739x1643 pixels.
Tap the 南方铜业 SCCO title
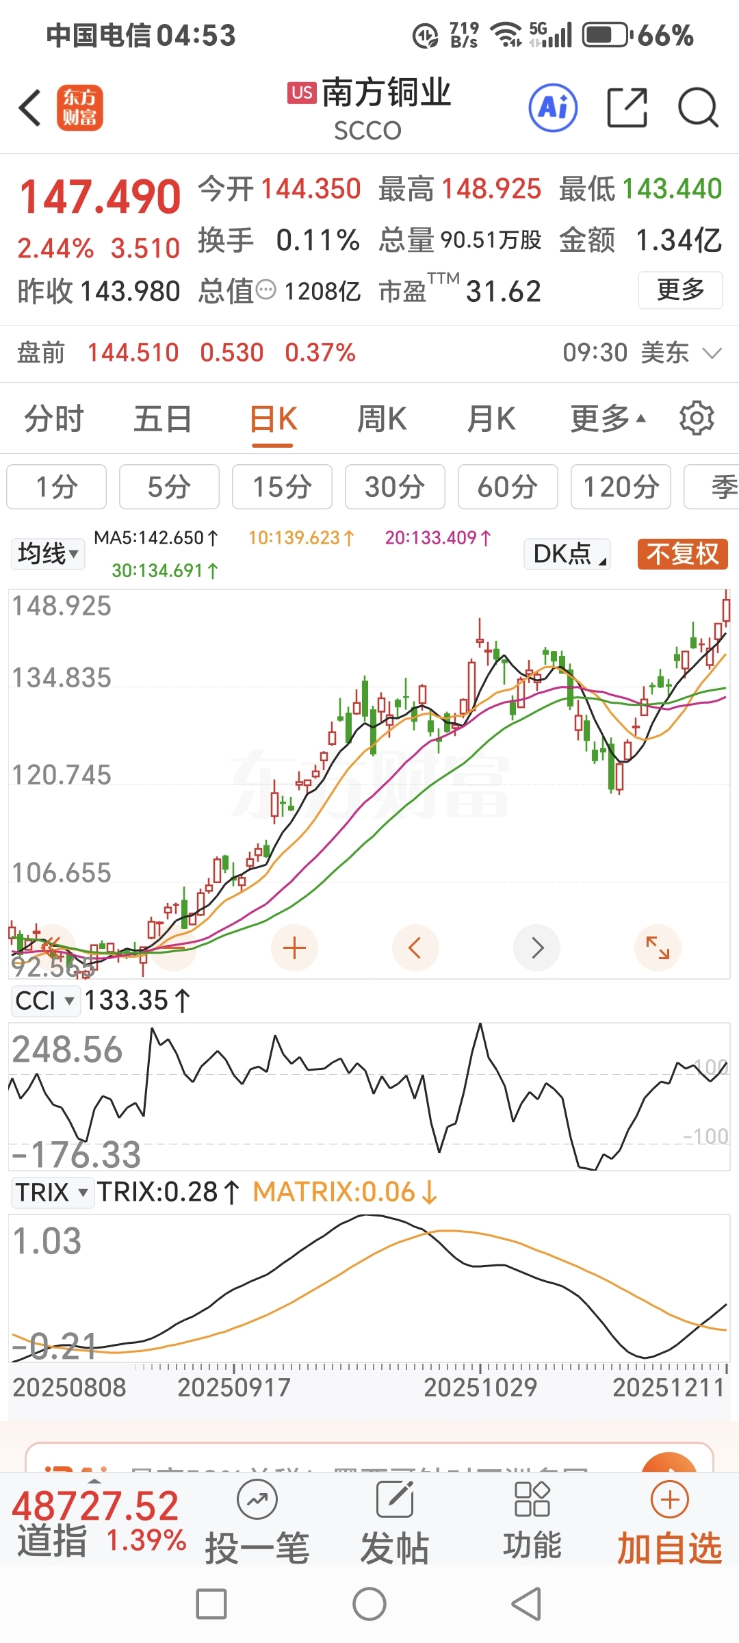pyautogui.click(x=369, y=108)
